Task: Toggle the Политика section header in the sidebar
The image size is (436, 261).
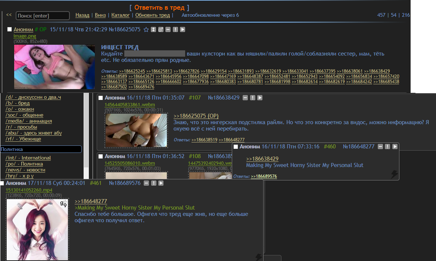Action: pyautogui.click(x=41, y=149)
